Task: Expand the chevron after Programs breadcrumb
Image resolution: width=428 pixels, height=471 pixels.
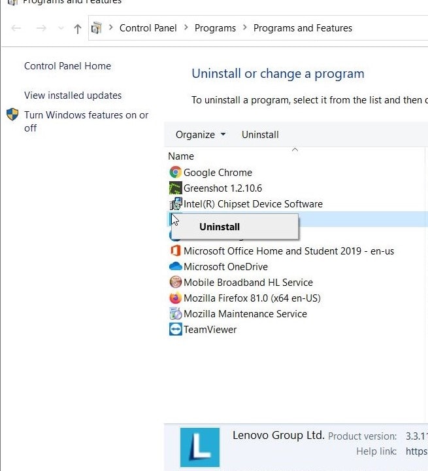Action: click(244, 27)
